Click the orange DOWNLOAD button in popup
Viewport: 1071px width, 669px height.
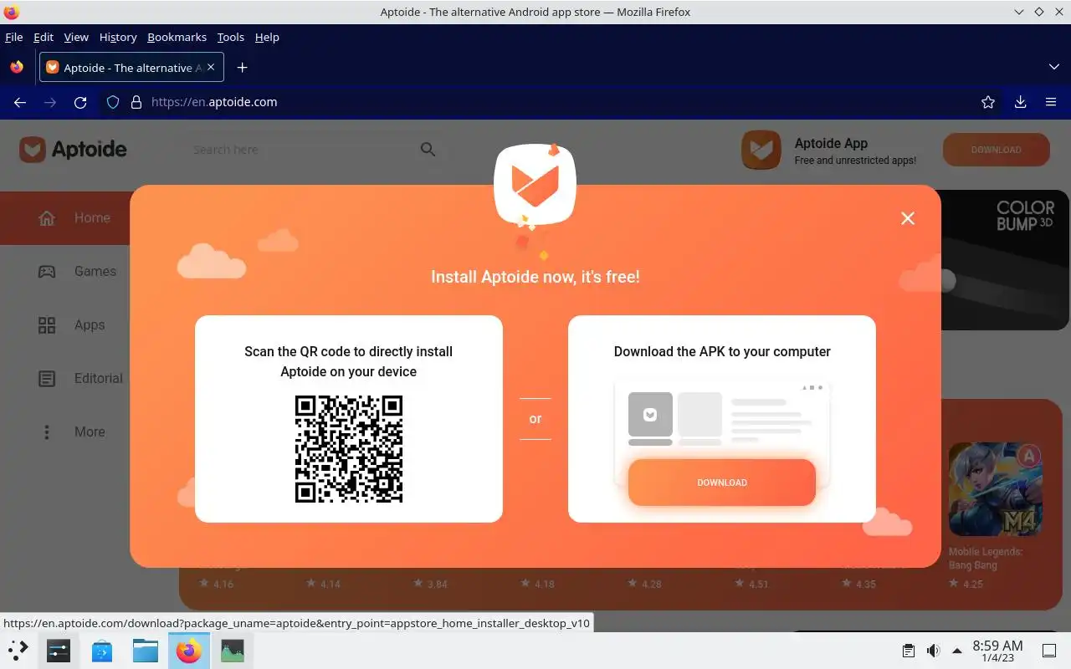(x=722, y=483)
